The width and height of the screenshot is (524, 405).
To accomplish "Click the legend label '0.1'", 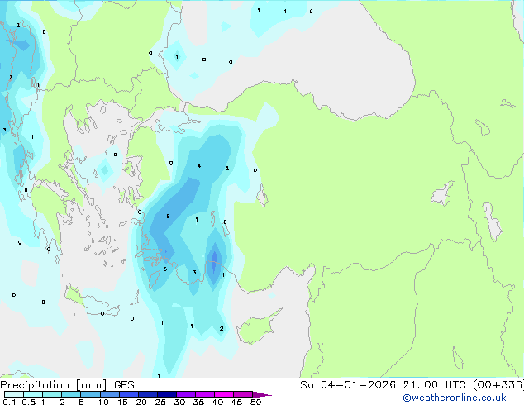I will pyautogui.click(x=9, y=402).
